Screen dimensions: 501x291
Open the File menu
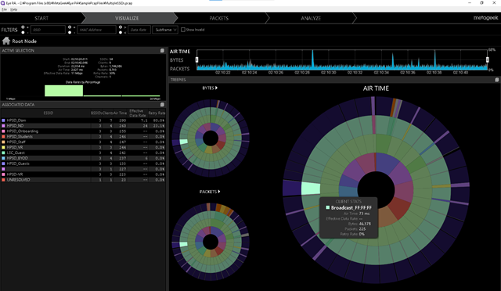coord(4,9)
